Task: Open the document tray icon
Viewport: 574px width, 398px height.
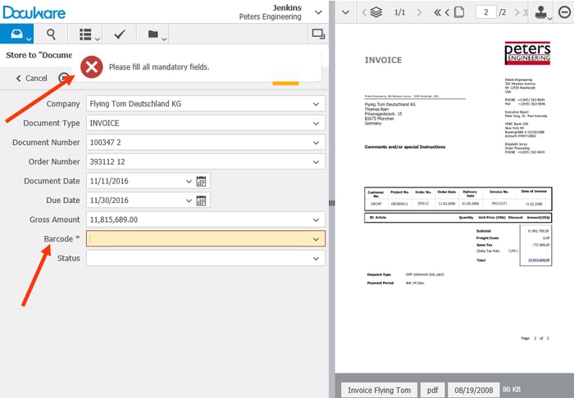Action: pyautogui.click(x=16, y=34)
